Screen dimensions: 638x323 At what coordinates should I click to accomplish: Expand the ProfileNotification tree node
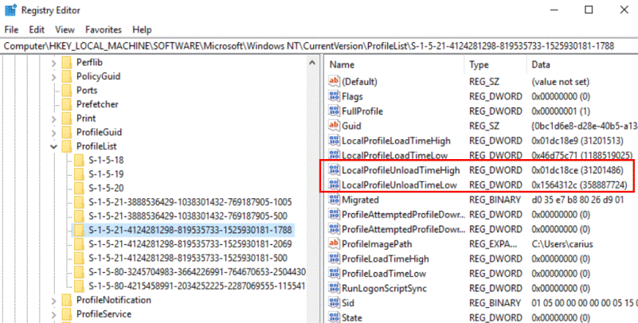(x=53, y=300)
